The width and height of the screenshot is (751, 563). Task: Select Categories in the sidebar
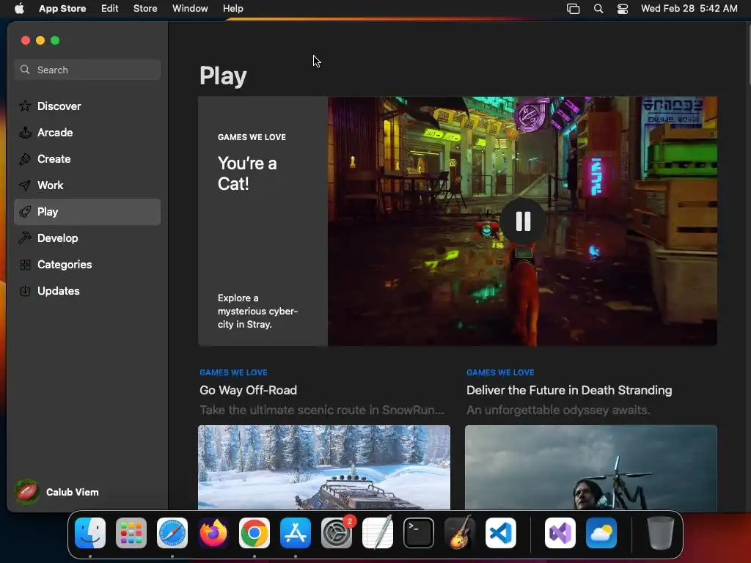(87, 264)
